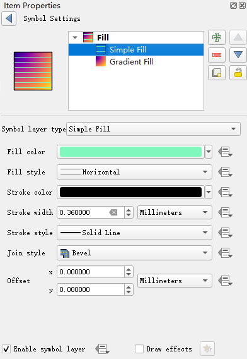The height and width of the screenshot is (359, 247).
Task: Select the Fill root item
Action: (x=136, y=37)
